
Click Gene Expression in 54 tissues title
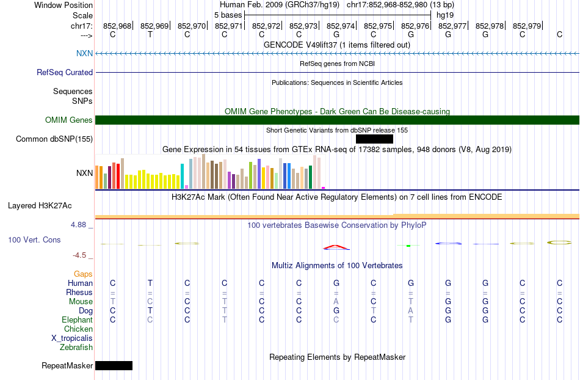pos(337,150)
